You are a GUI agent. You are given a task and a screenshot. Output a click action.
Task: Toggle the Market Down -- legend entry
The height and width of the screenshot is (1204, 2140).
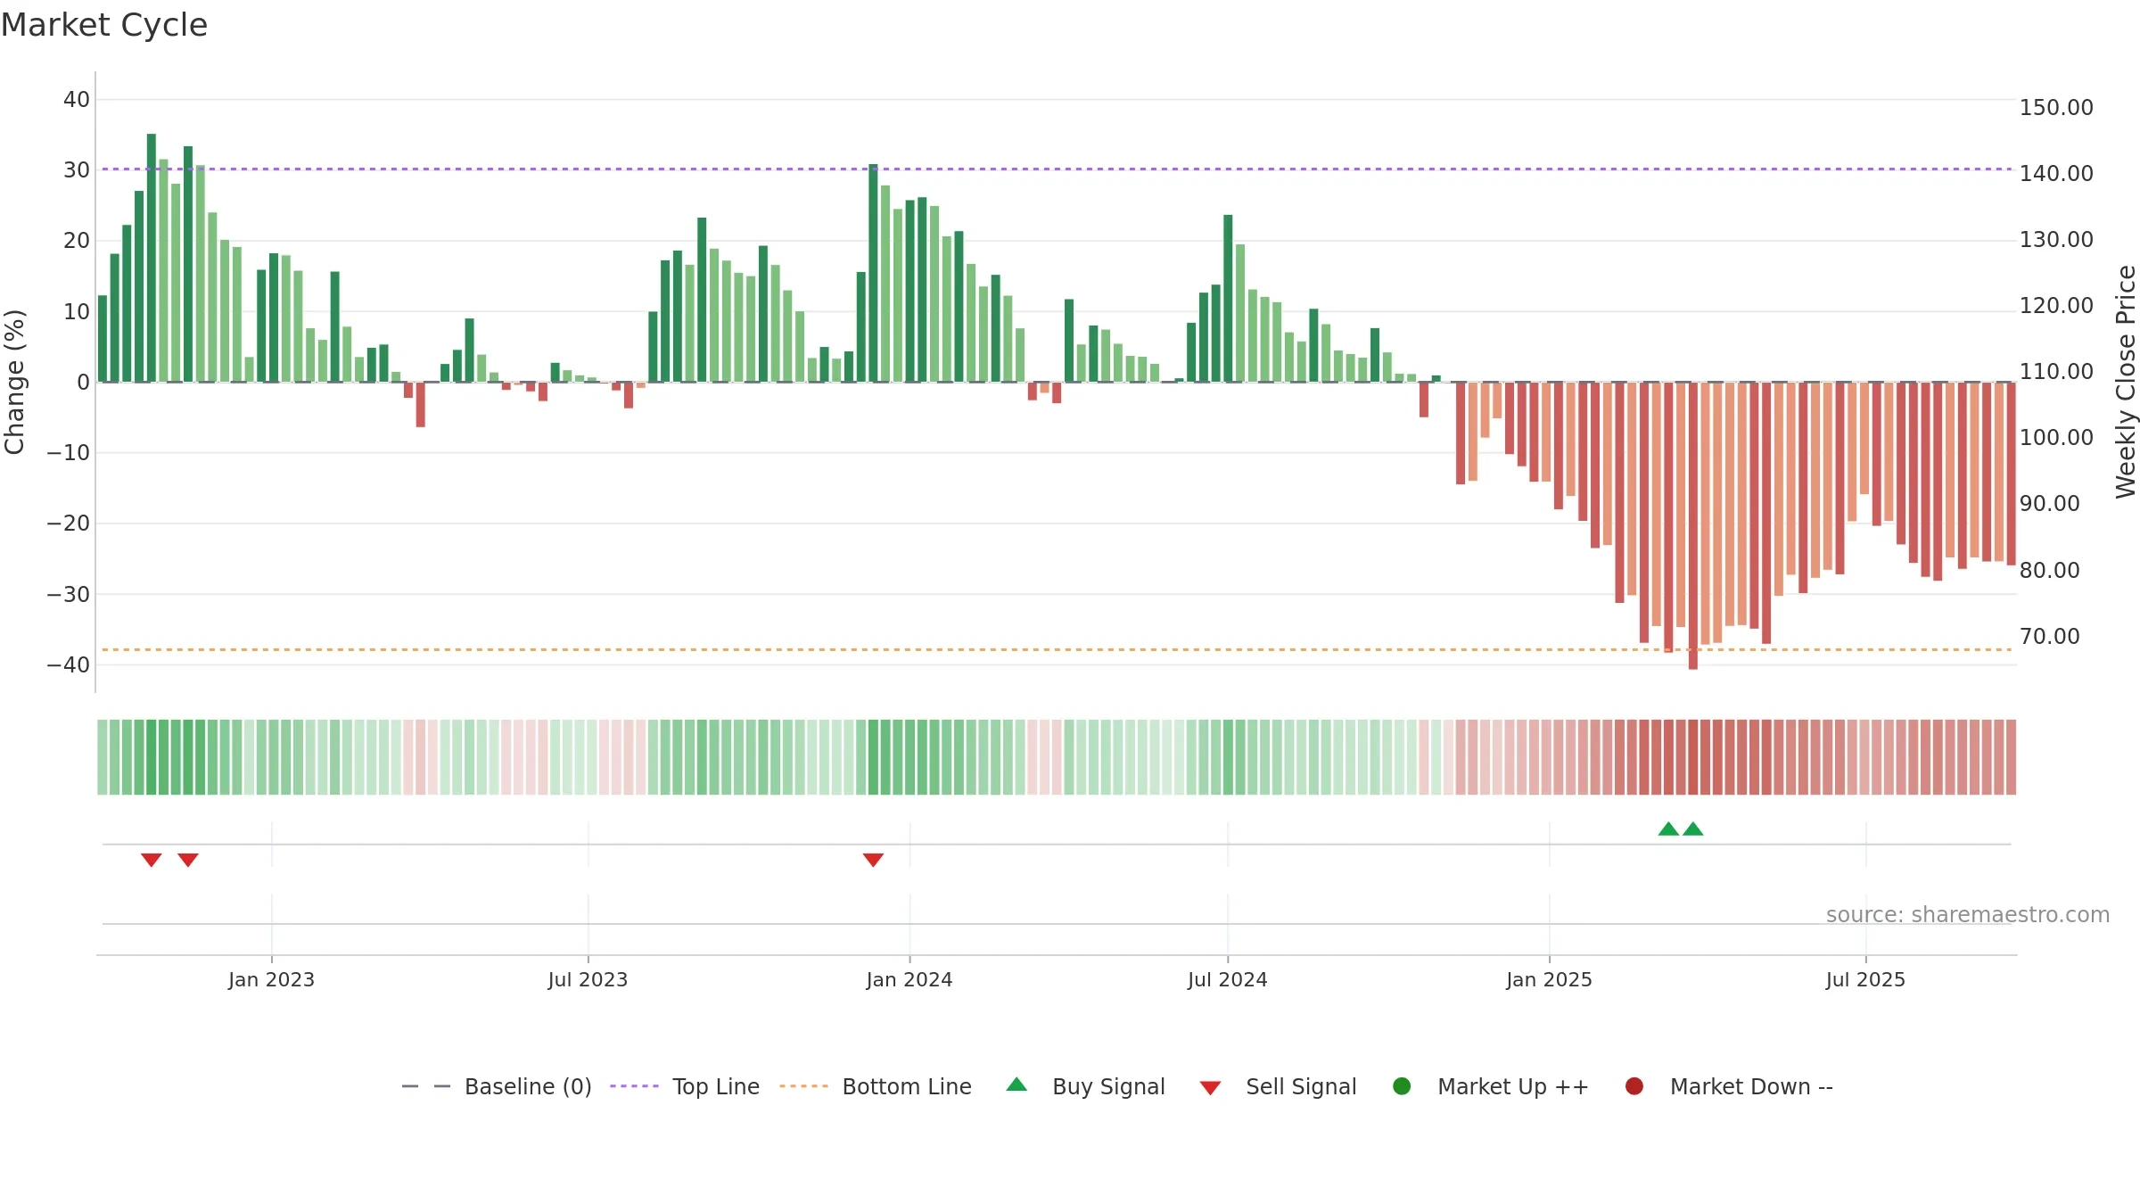pyautogui.click(x=1729, y=1086)
